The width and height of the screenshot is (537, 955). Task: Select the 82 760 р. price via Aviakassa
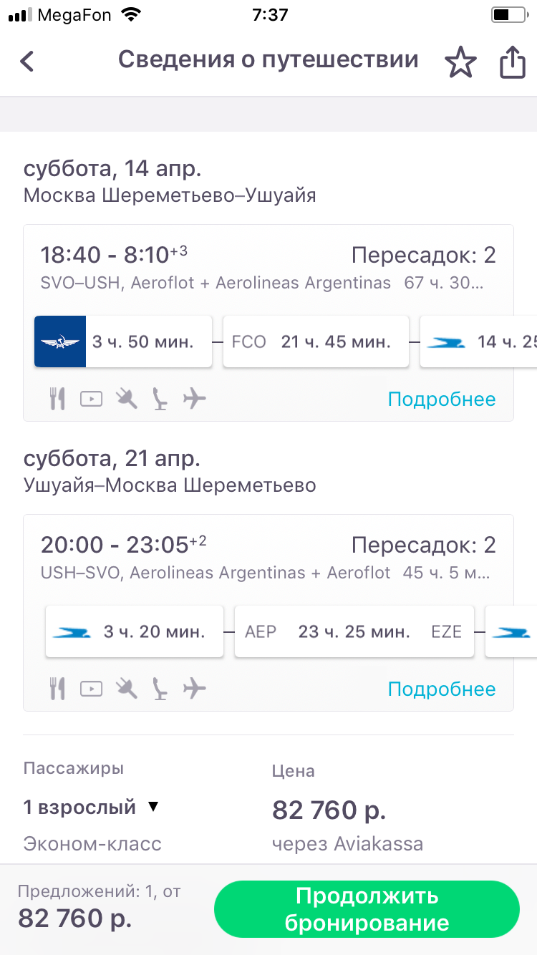tap(329, 810)
